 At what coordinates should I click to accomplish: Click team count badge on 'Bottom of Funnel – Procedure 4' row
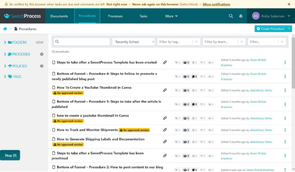coord(186,76)
